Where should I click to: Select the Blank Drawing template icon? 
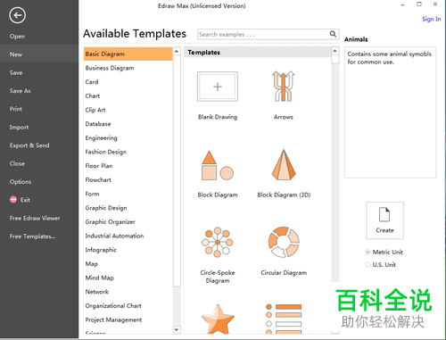[x=218, y=87]
